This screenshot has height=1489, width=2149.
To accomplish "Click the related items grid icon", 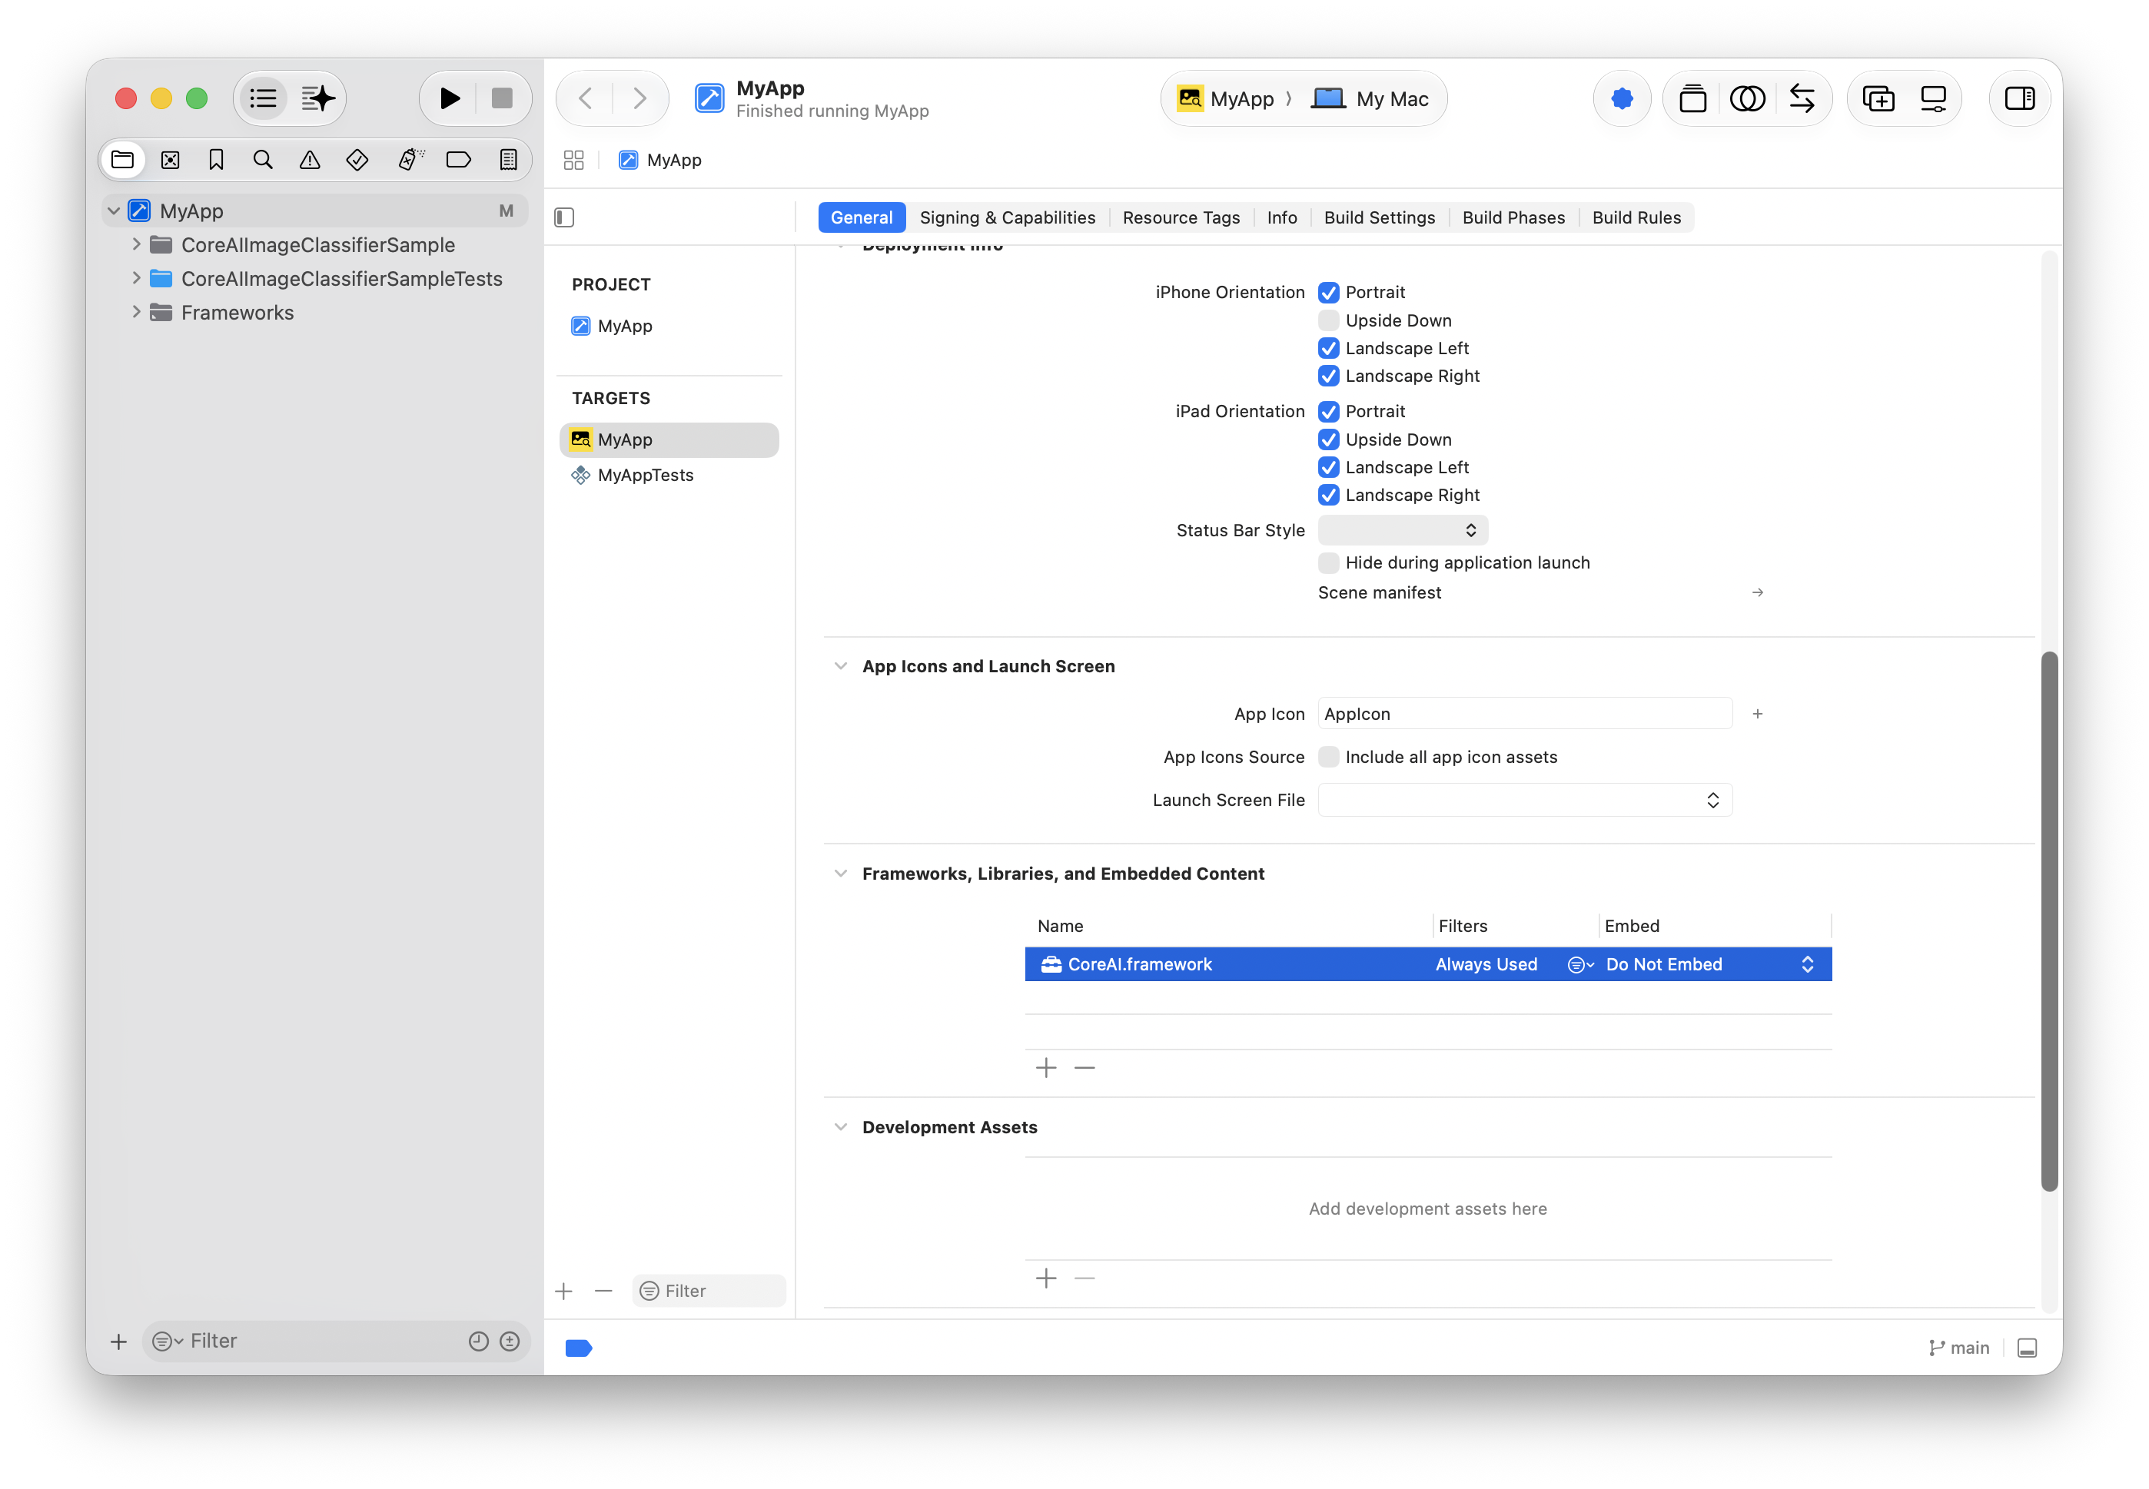I will (574, 161).
